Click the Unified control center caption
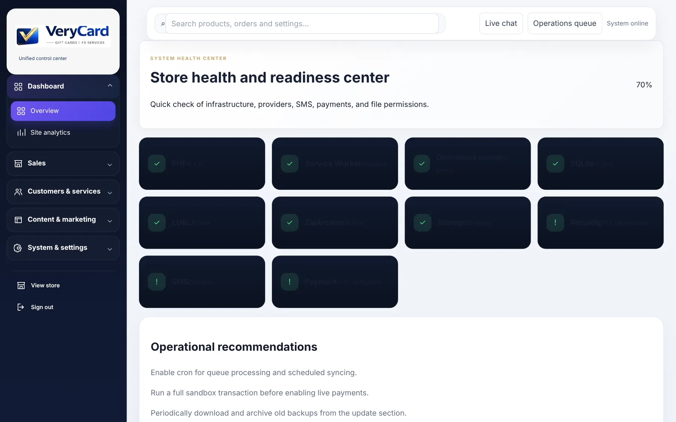The width and height of the screenshot is (676, 422). [x=43, y=59]
